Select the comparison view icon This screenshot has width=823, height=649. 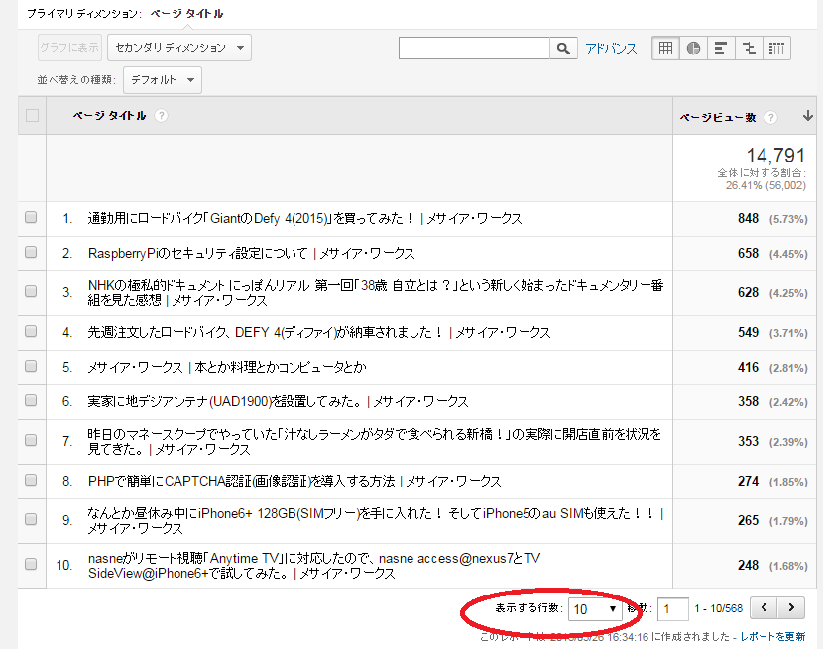click(x=749, y=48)
